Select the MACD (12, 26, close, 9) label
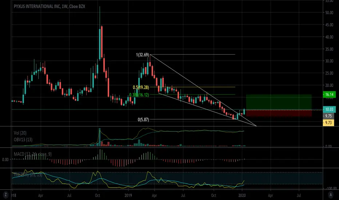The height and width of the screenshot is (200, 339). coord(33,154)
